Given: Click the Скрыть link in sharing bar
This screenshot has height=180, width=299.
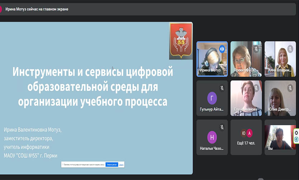Looking at the screenshot, I should pos(121,165).
